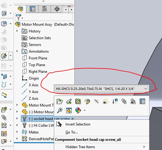162x150 pixels.
Task: Select the Selection Sets folder
Action: click(x=36, y=38)
